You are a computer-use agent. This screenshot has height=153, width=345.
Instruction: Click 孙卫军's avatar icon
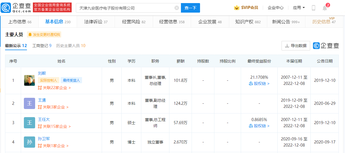(x=29, y=142)
